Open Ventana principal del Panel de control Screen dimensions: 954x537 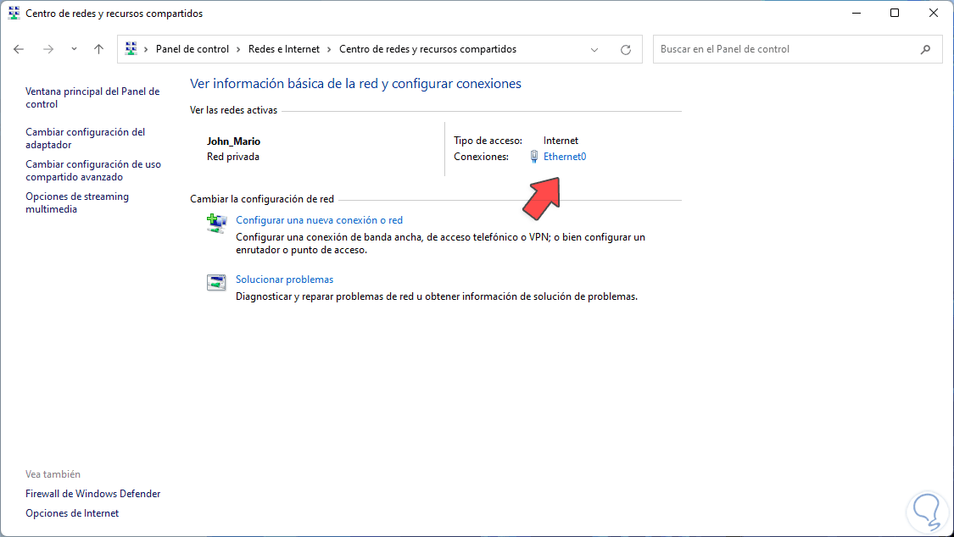(92, 97)
